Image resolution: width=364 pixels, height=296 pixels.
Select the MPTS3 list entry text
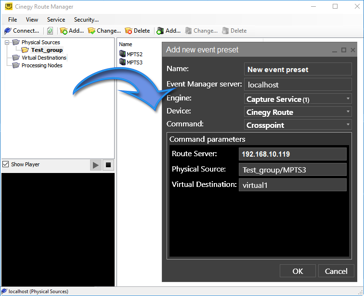tap(135, 62)
